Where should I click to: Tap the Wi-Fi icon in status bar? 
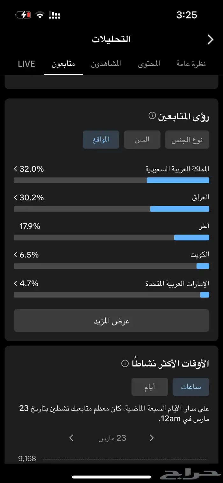[x=40, y=15]
